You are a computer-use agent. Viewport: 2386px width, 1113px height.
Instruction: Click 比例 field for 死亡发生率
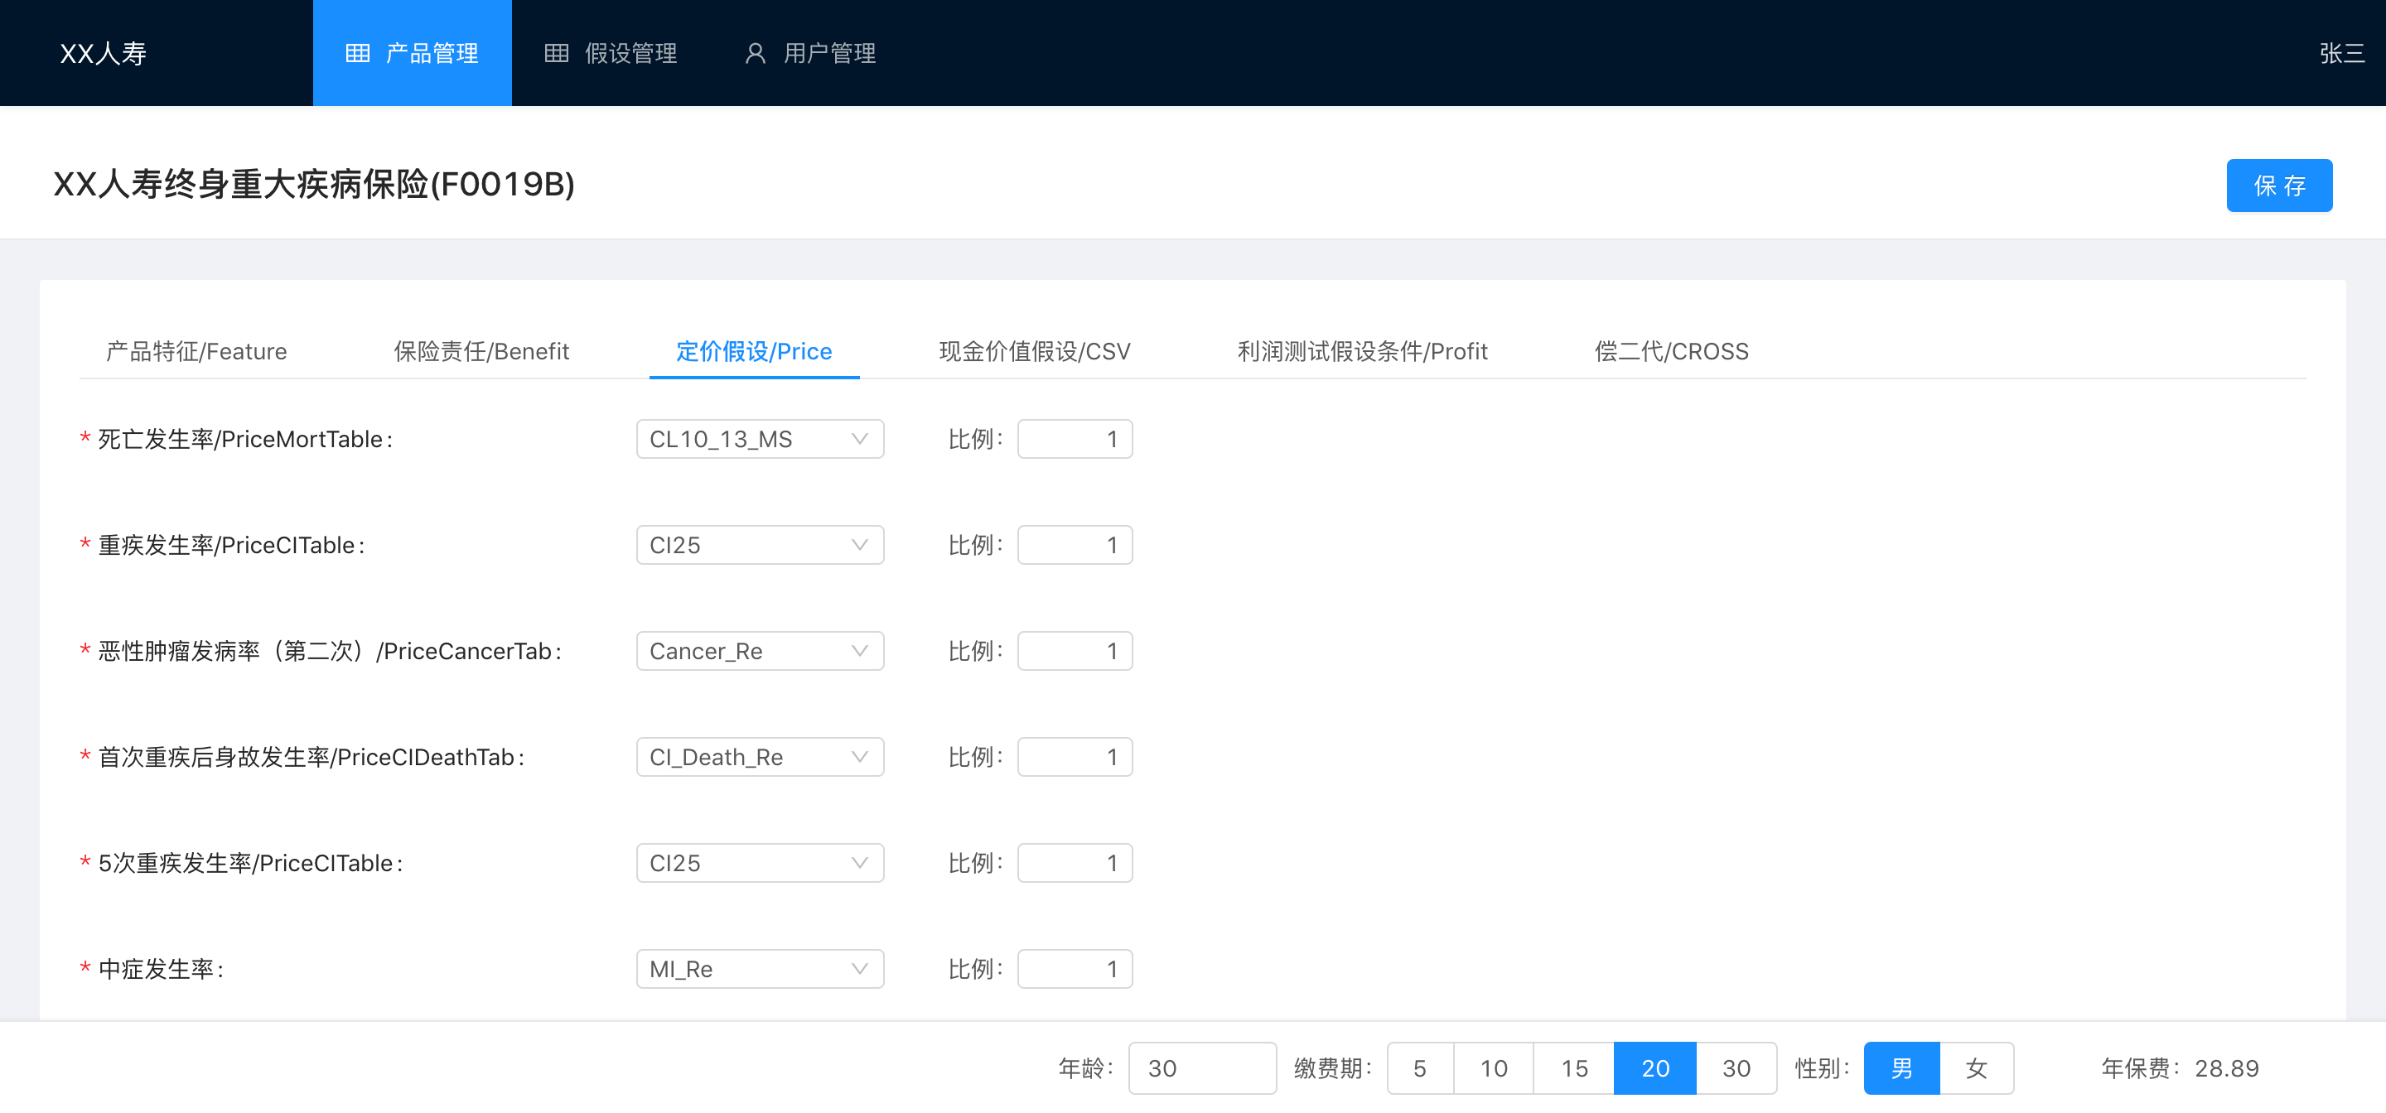tap(1075, 439)
